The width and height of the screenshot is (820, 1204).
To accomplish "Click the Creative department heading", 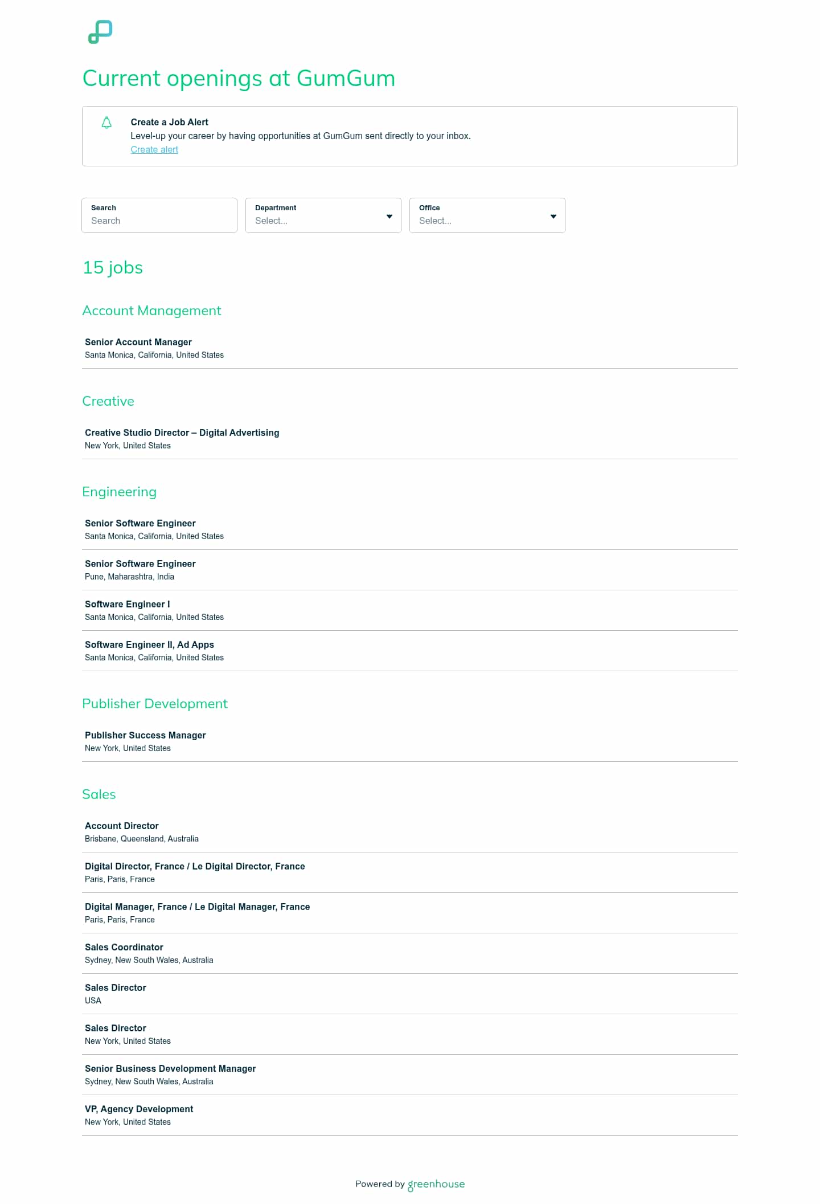I will click(x=108, y=401).
